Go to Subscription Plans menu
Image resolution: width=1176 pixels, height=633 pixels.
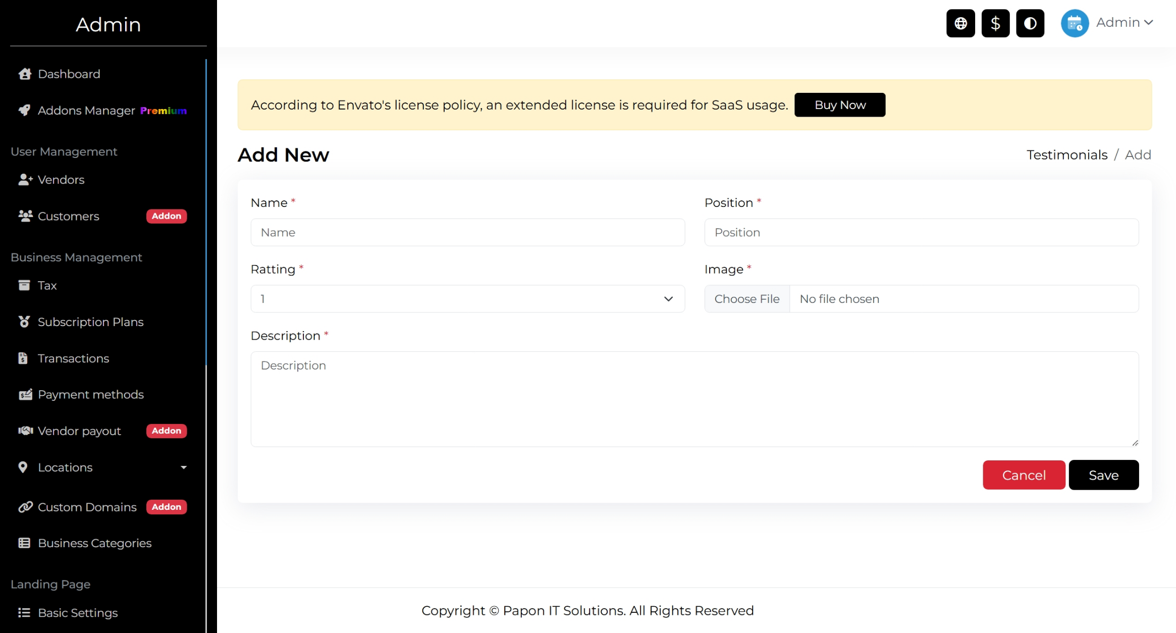tap(90, 322)
